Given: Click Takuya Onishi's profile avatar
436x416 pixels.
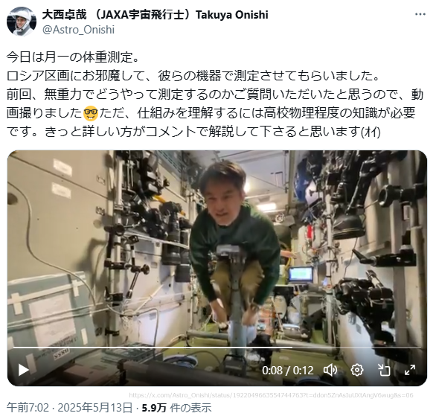Looking at the screenshot, I should tap(22, 22).
